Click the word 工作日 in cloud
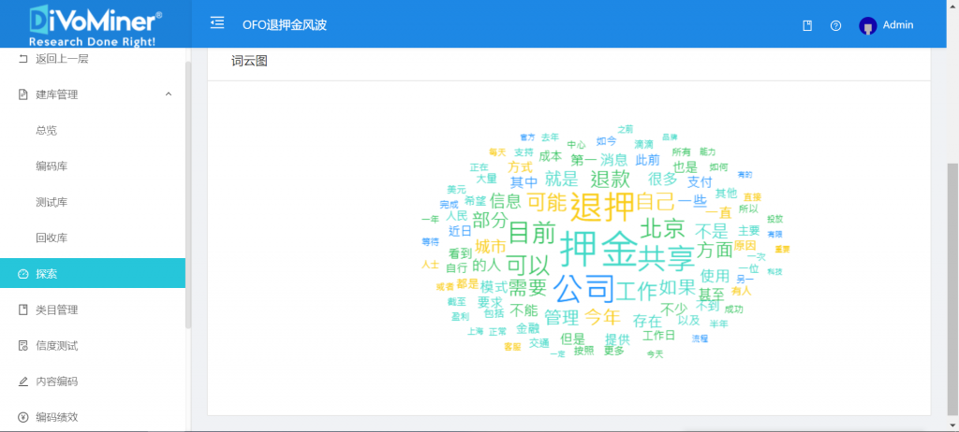959x432 pixels. click(658, 335)
